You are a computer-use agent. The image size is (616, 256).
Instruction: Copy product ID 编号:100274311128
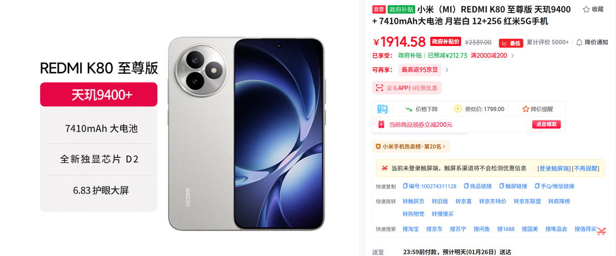click(430, 186)
